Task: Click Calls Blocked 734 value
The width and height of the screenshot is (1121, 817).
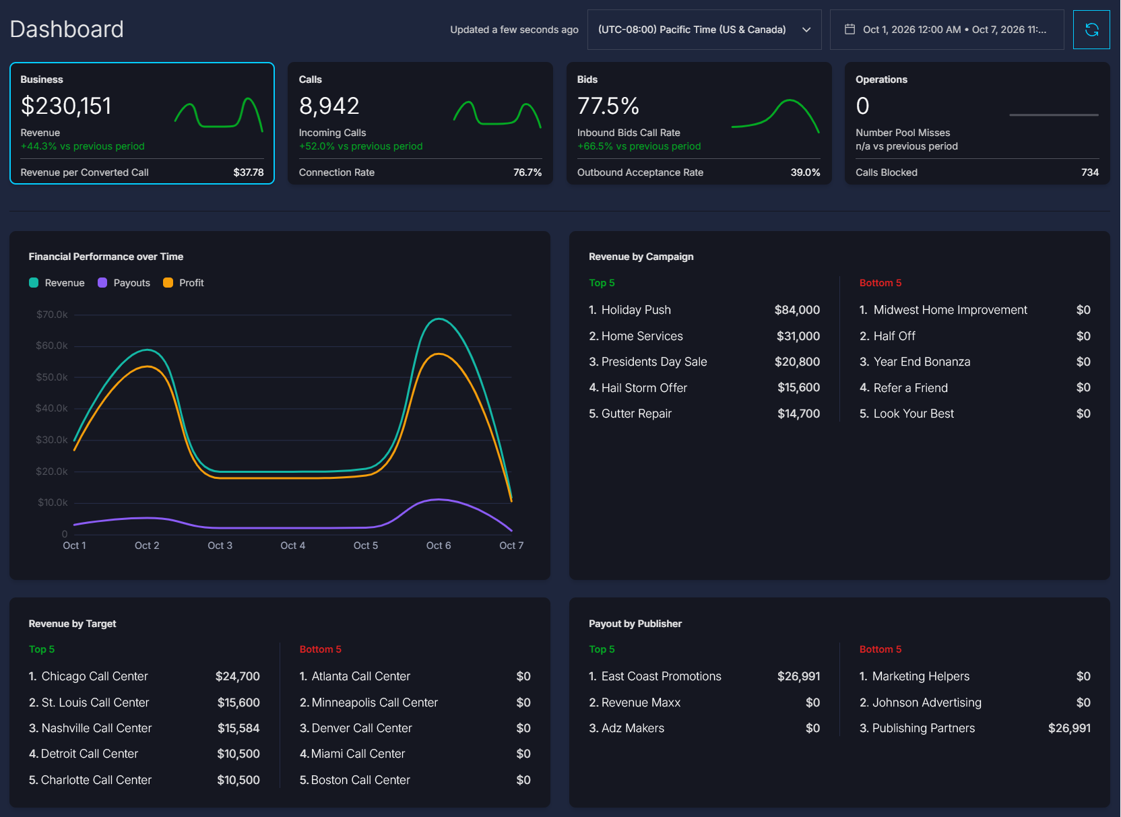Action: click(1090, 172)
